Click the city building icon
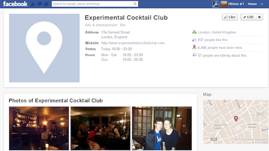The width and height of the screenshot is (269, 151). (x=194, y=32)
